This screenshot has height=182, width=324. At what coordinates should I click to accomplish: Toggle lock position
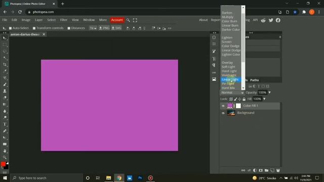pyautogui.click(x=239, y=99)
